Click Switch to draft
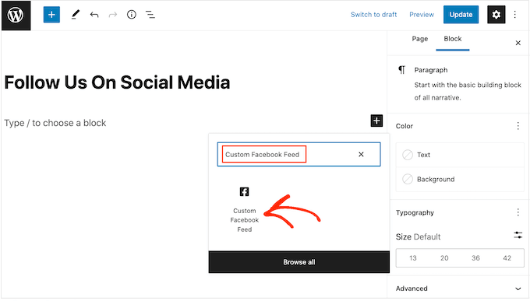Viewport: 530px width, 301px height. click(x=373, y=15)
